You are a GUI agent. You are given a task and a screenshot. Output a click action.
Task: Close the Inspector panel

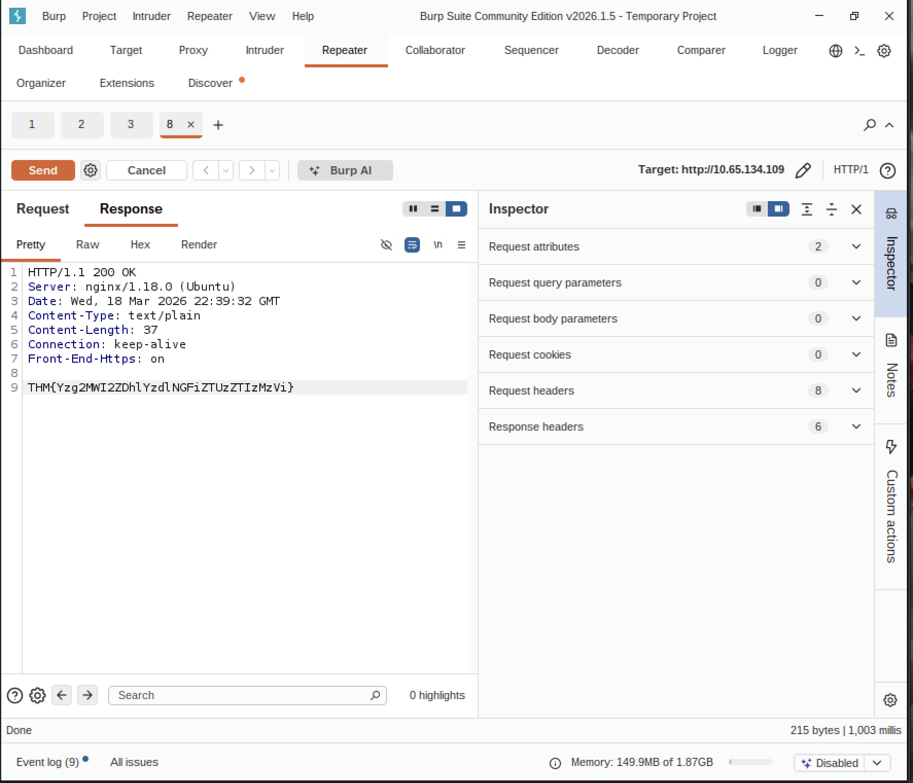[x=856, y=209]
